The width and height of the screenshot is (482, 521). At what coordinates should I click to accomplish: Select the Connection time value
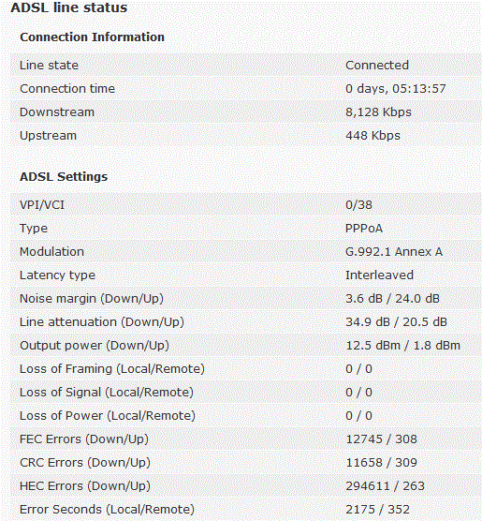(x=396, y=88)
